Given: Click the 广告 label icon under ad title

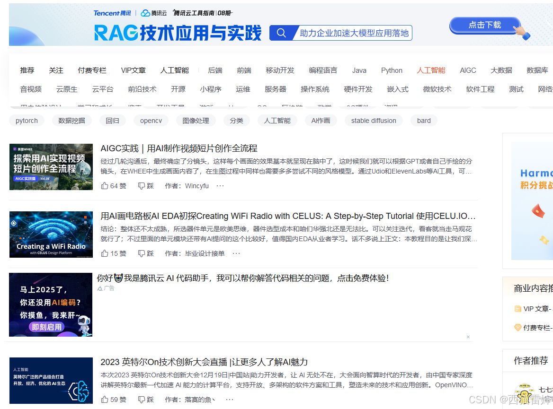Looking at the screenshot, I should point(100,288).
